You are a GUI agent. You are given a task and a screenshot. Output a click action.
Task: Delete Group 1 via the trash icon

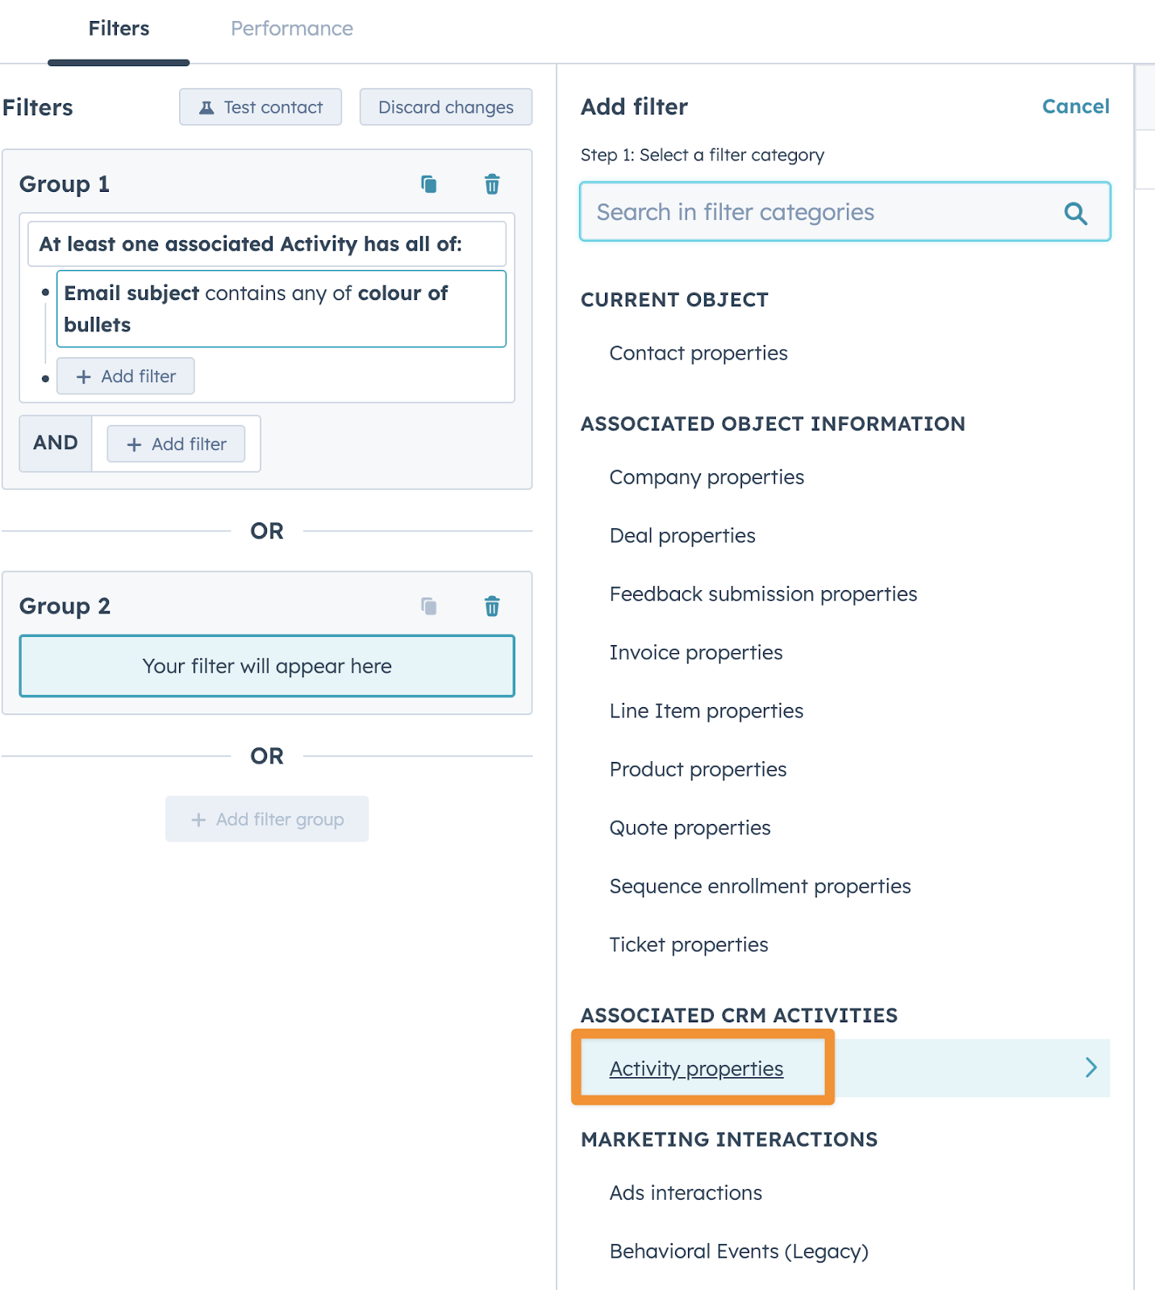point(491,184)
